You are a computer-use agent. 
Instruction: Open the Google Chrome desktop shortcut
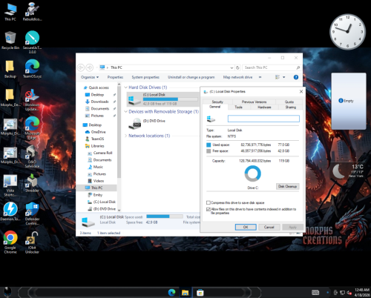click(10, 242)
